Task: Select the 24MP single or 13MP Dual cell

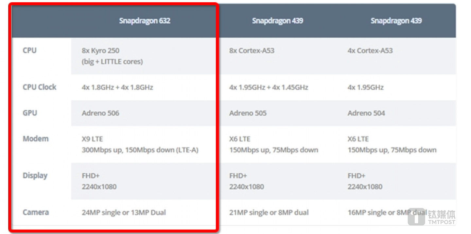Action: click(124, 213)
